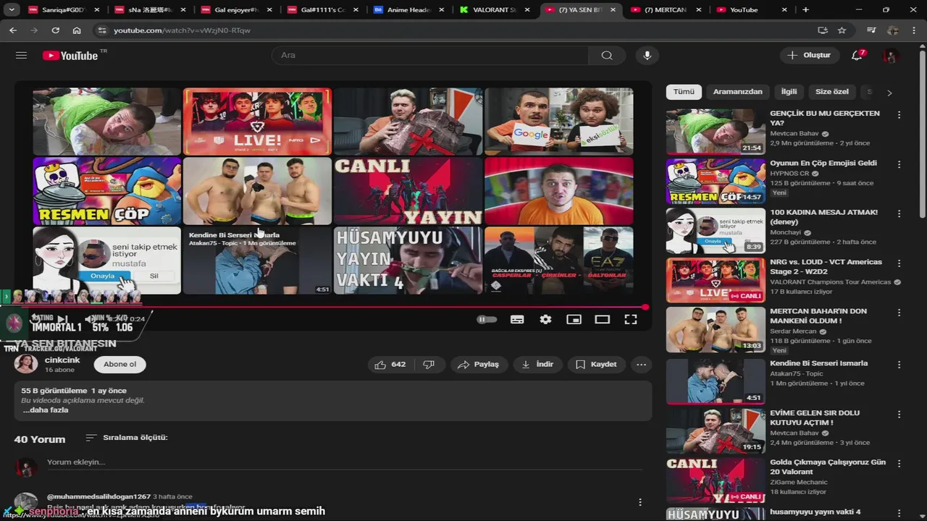
Task: Open the account avatar menu
Action: pos(891,56)
